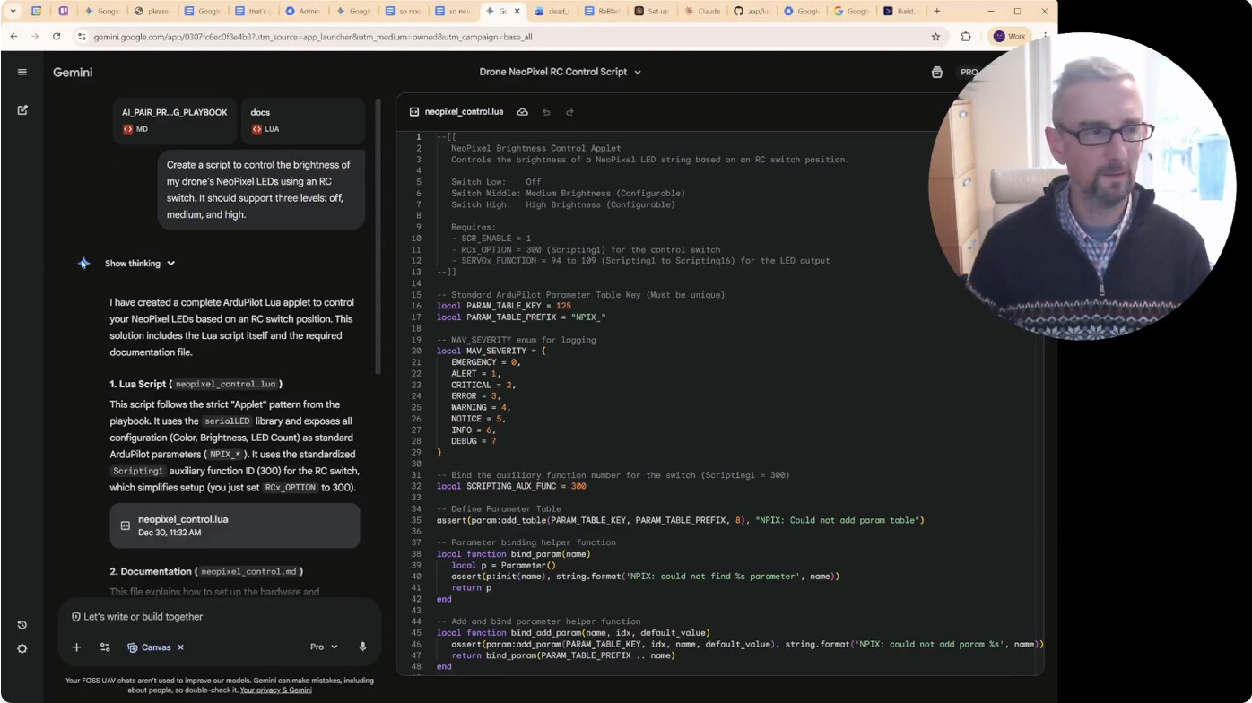This screenshot has width=1252, height=703.
Task: Click the undo arrow in the canvas toolbar
Action: (546, 112)
